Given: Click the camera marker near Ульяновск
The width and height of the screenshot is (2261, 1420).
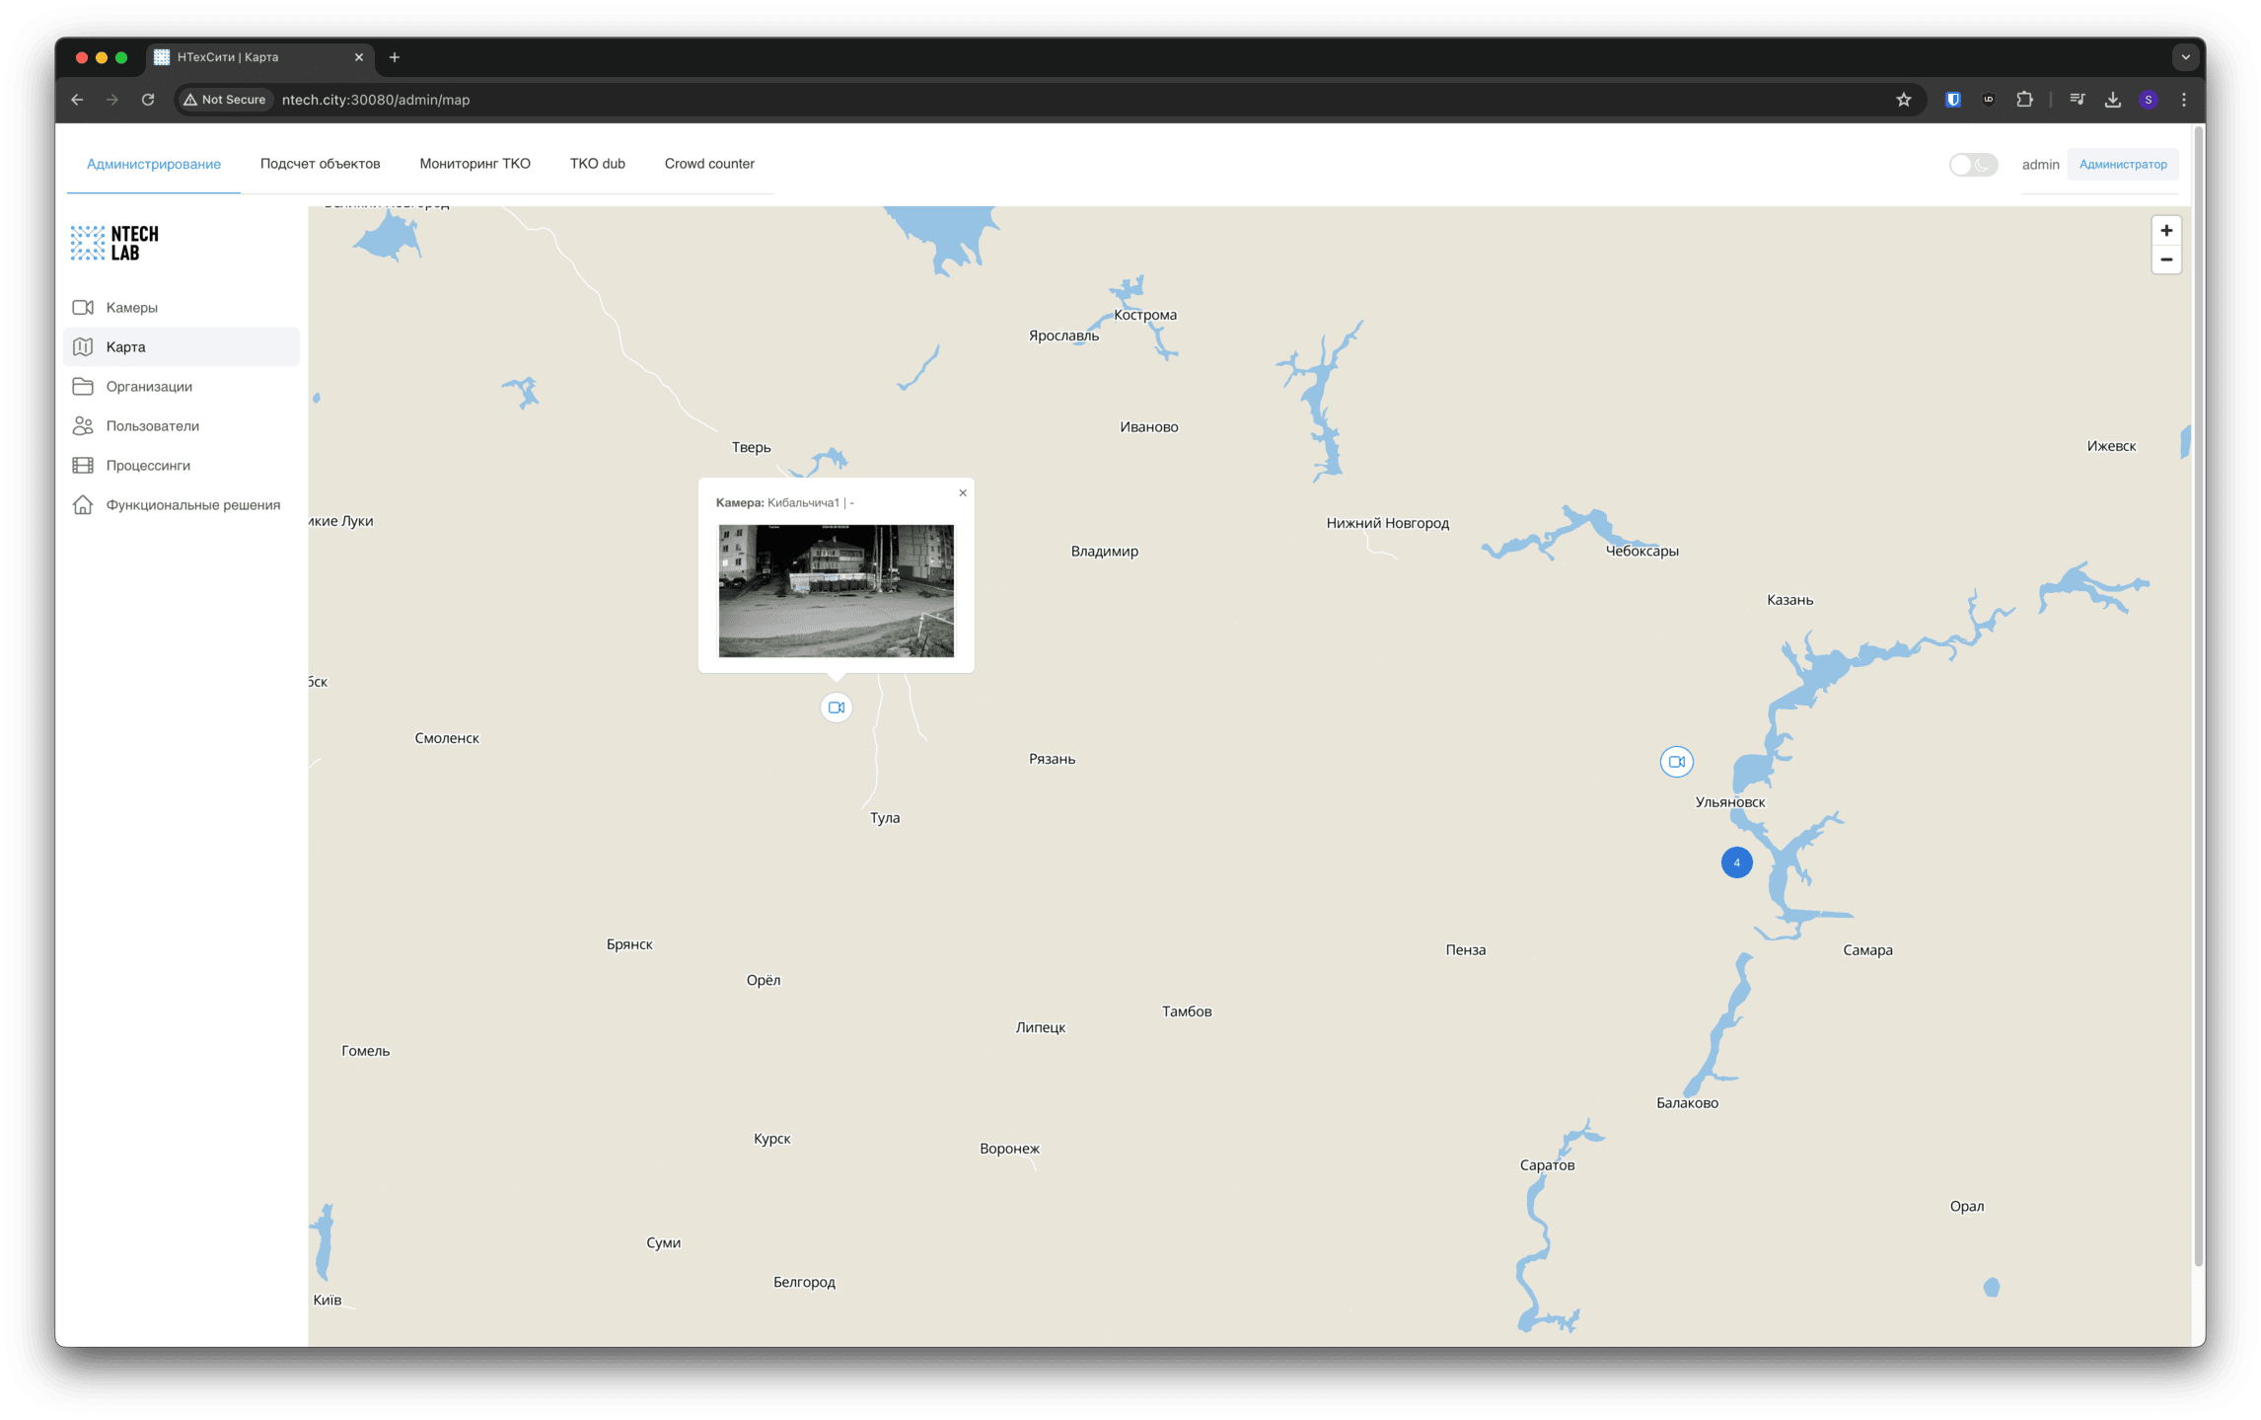Looking at the screenshot, I should coord(1676,762).
